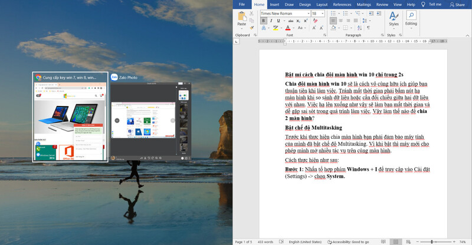Toggle Bold formatting in Word ribbon
Image resolution: width=472 pixels, height=245 pixels.
pos(263,21)
